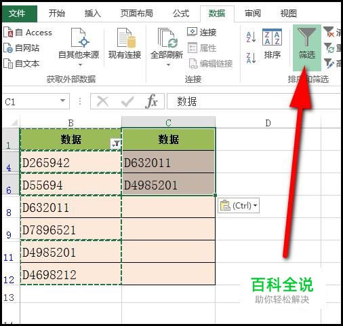Image resolution: width=343 pixels, height=326 pixels.
Task: Click the fx insert function icon
Action: point(151,101)
